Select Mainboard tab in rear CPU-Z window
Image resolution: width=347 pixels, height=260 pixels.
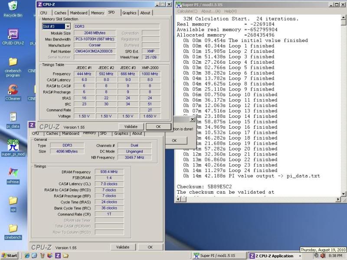[x=70, y=133]
